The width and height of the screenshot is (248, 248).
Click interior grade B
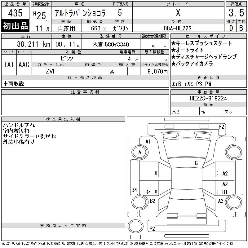(x=241, y=28)
